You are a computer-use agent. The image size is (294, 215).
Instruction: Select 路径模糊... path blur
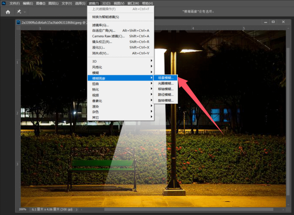pos(166,95)
